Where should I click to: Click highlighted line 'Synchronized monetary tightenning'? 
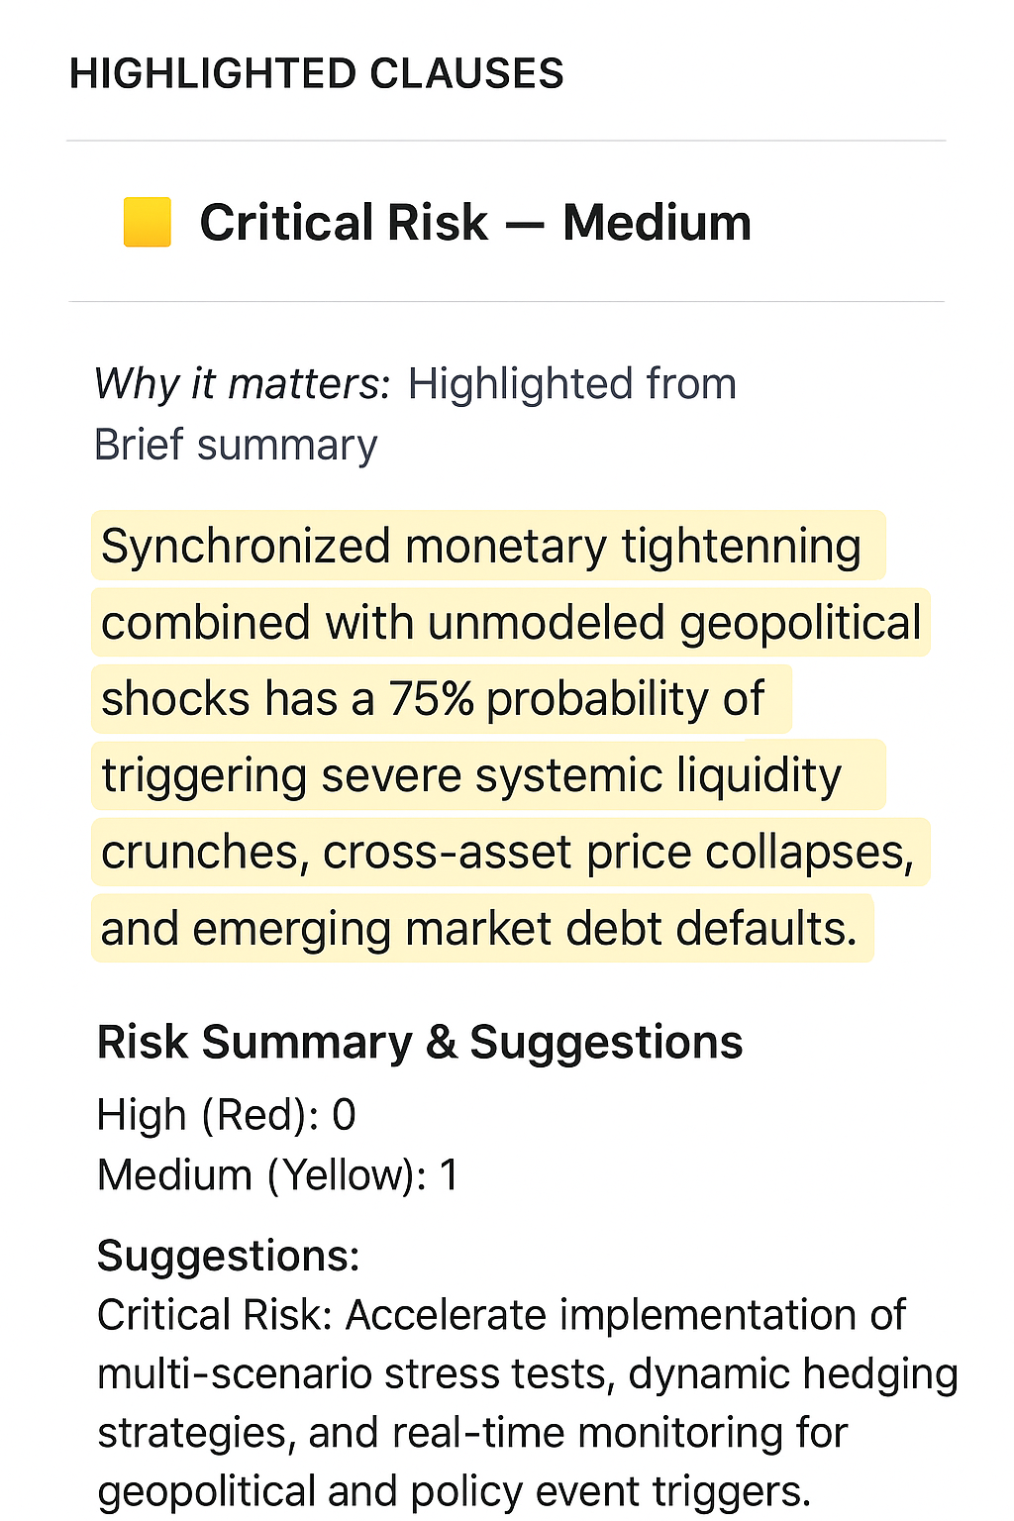(481, 547)
